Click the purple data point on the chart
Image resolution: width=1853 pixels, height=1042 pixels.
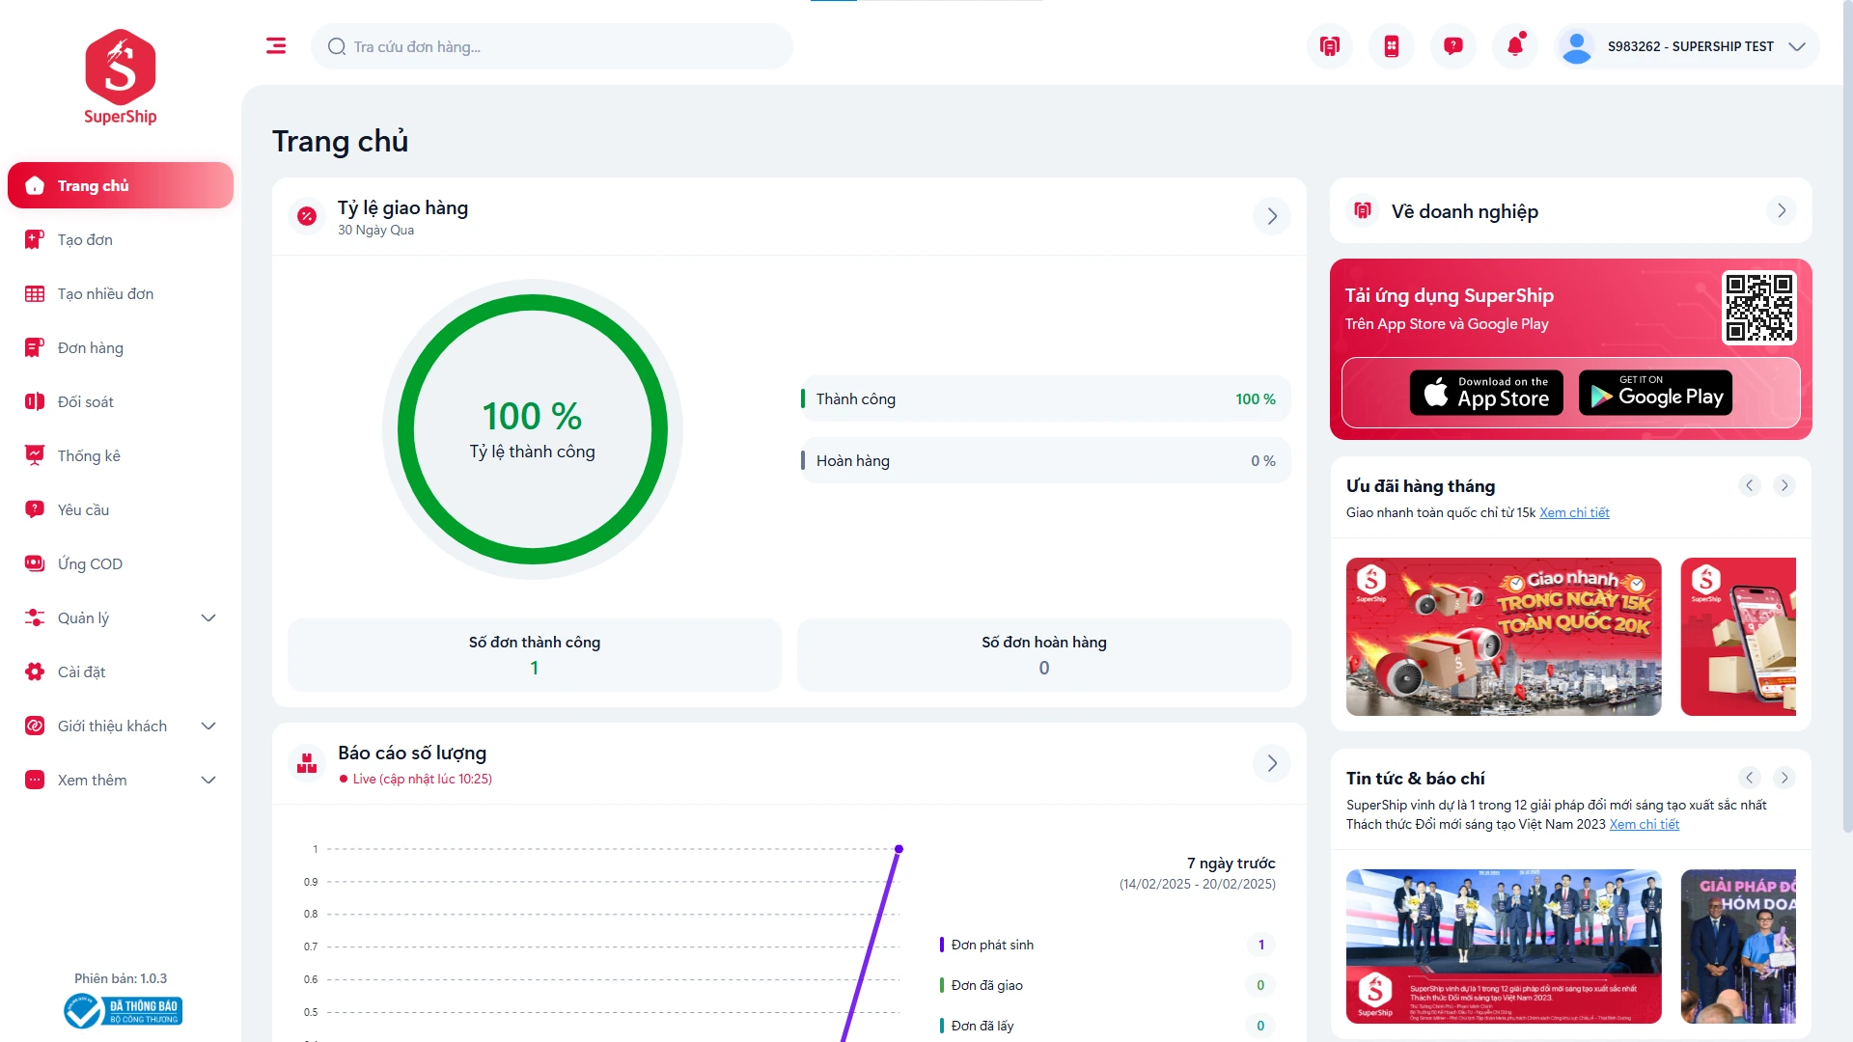point(899,849)
